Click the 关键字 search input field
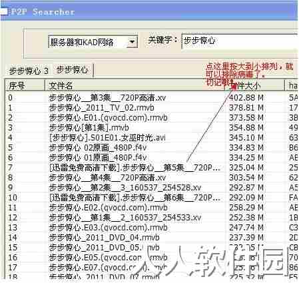Image resolution: width=299 pixels, height=283 pixels. pyautogui.click(x=240, y=41)
